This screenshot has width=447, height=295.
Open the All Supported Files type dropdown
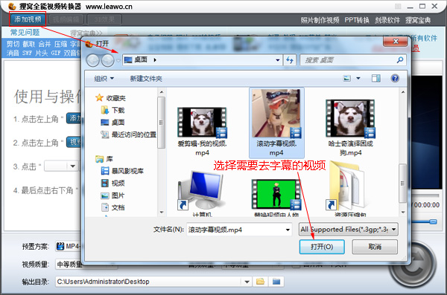(x=348, y=230)
